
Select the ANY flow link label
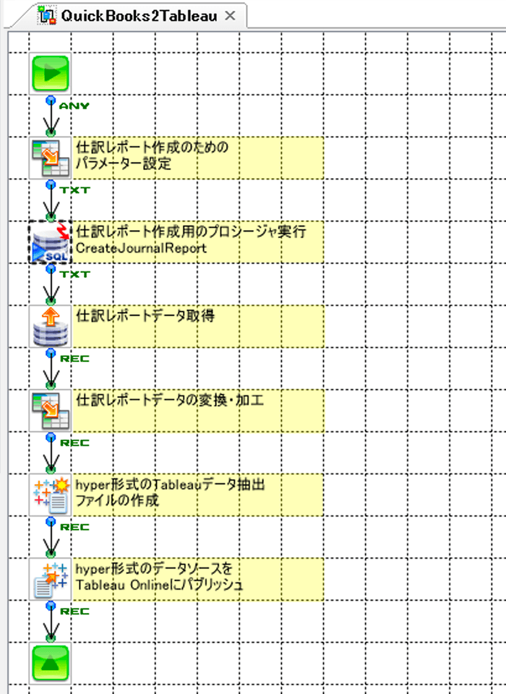tap(74, 106)
